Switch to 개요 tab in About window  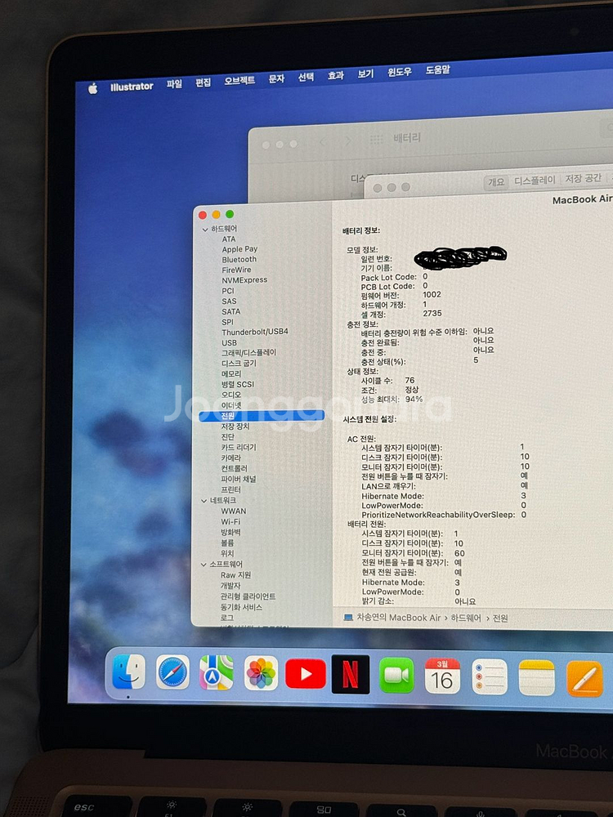tap(496, 182)
